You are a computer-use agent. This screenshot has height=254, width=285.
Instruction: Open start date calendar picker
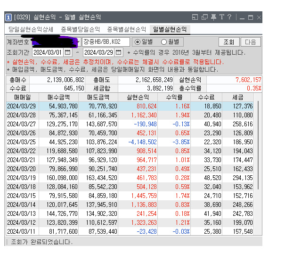[x=68, y=53]
